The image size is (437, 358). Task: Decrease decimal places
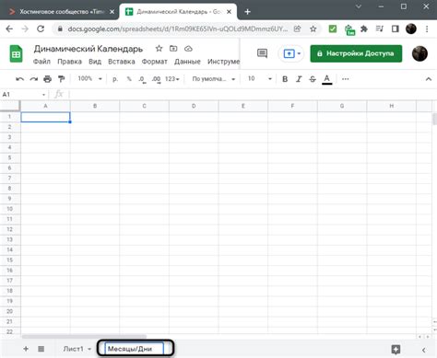[x=142, y=79]
